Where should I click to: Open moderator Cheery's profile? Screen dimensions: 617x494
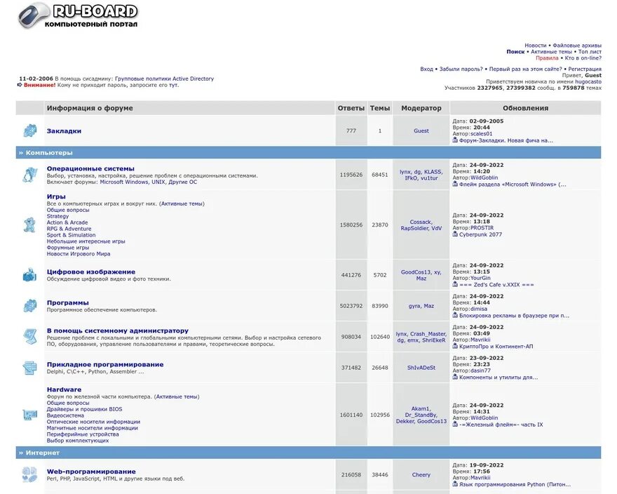coord(421,474)
